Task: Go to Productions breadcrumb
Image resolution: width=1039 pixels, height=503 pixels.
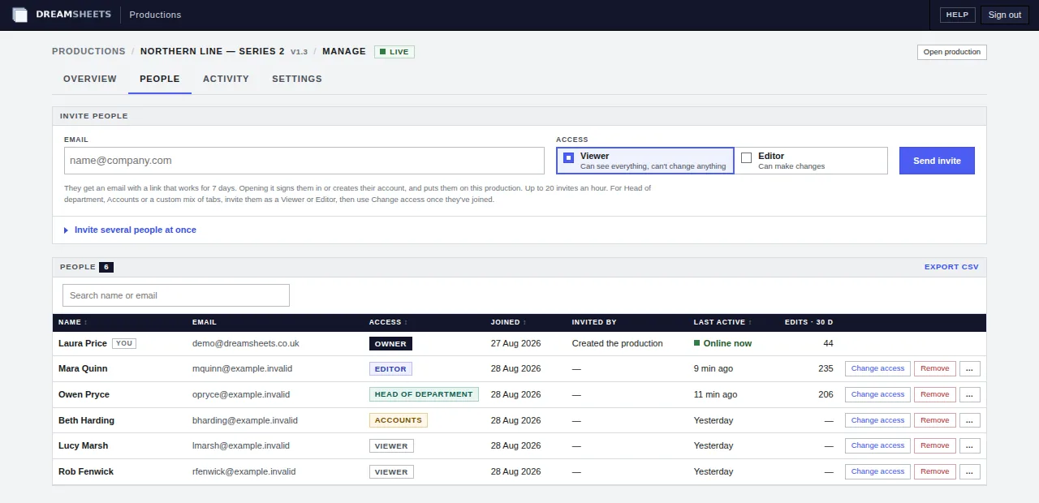Action: click(88, 51)
